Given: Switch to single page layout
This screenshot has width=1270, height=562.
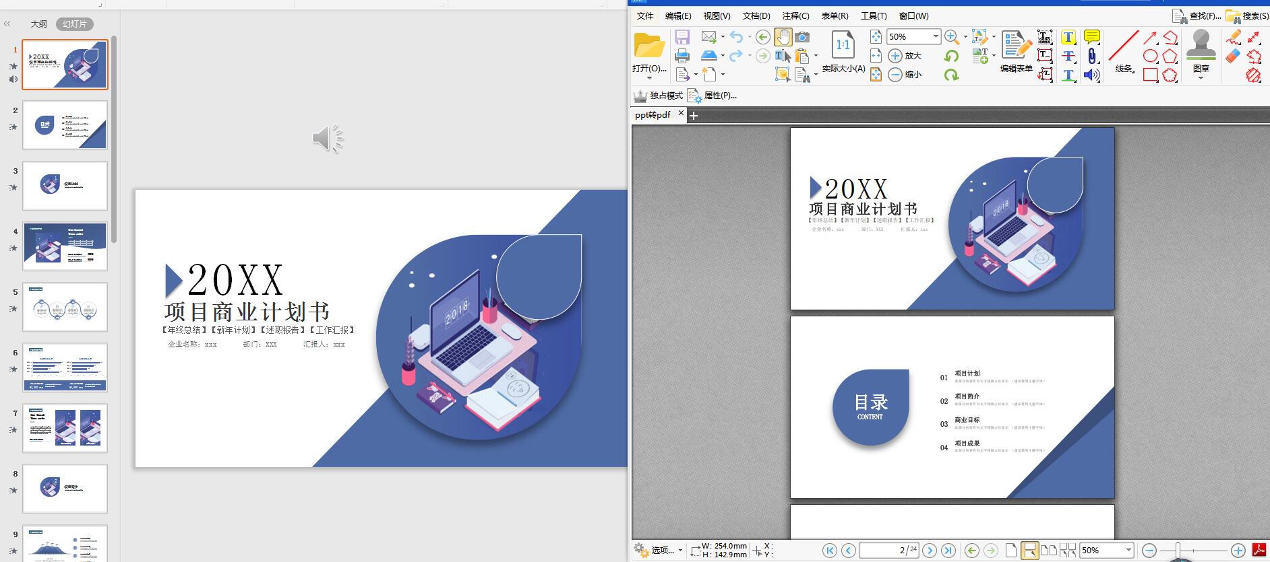Looking at the screenshot, I should pos(1010,551).
